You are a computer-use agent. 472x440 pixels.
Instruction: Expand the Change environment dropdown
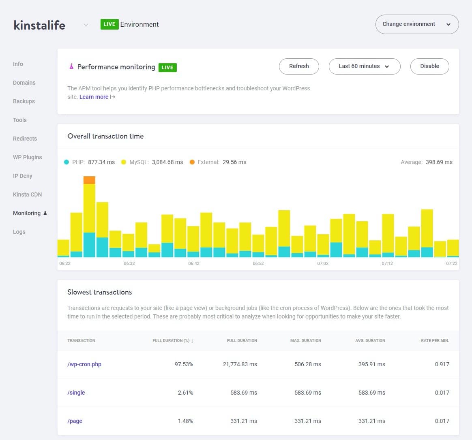click(x=417, y=24)
